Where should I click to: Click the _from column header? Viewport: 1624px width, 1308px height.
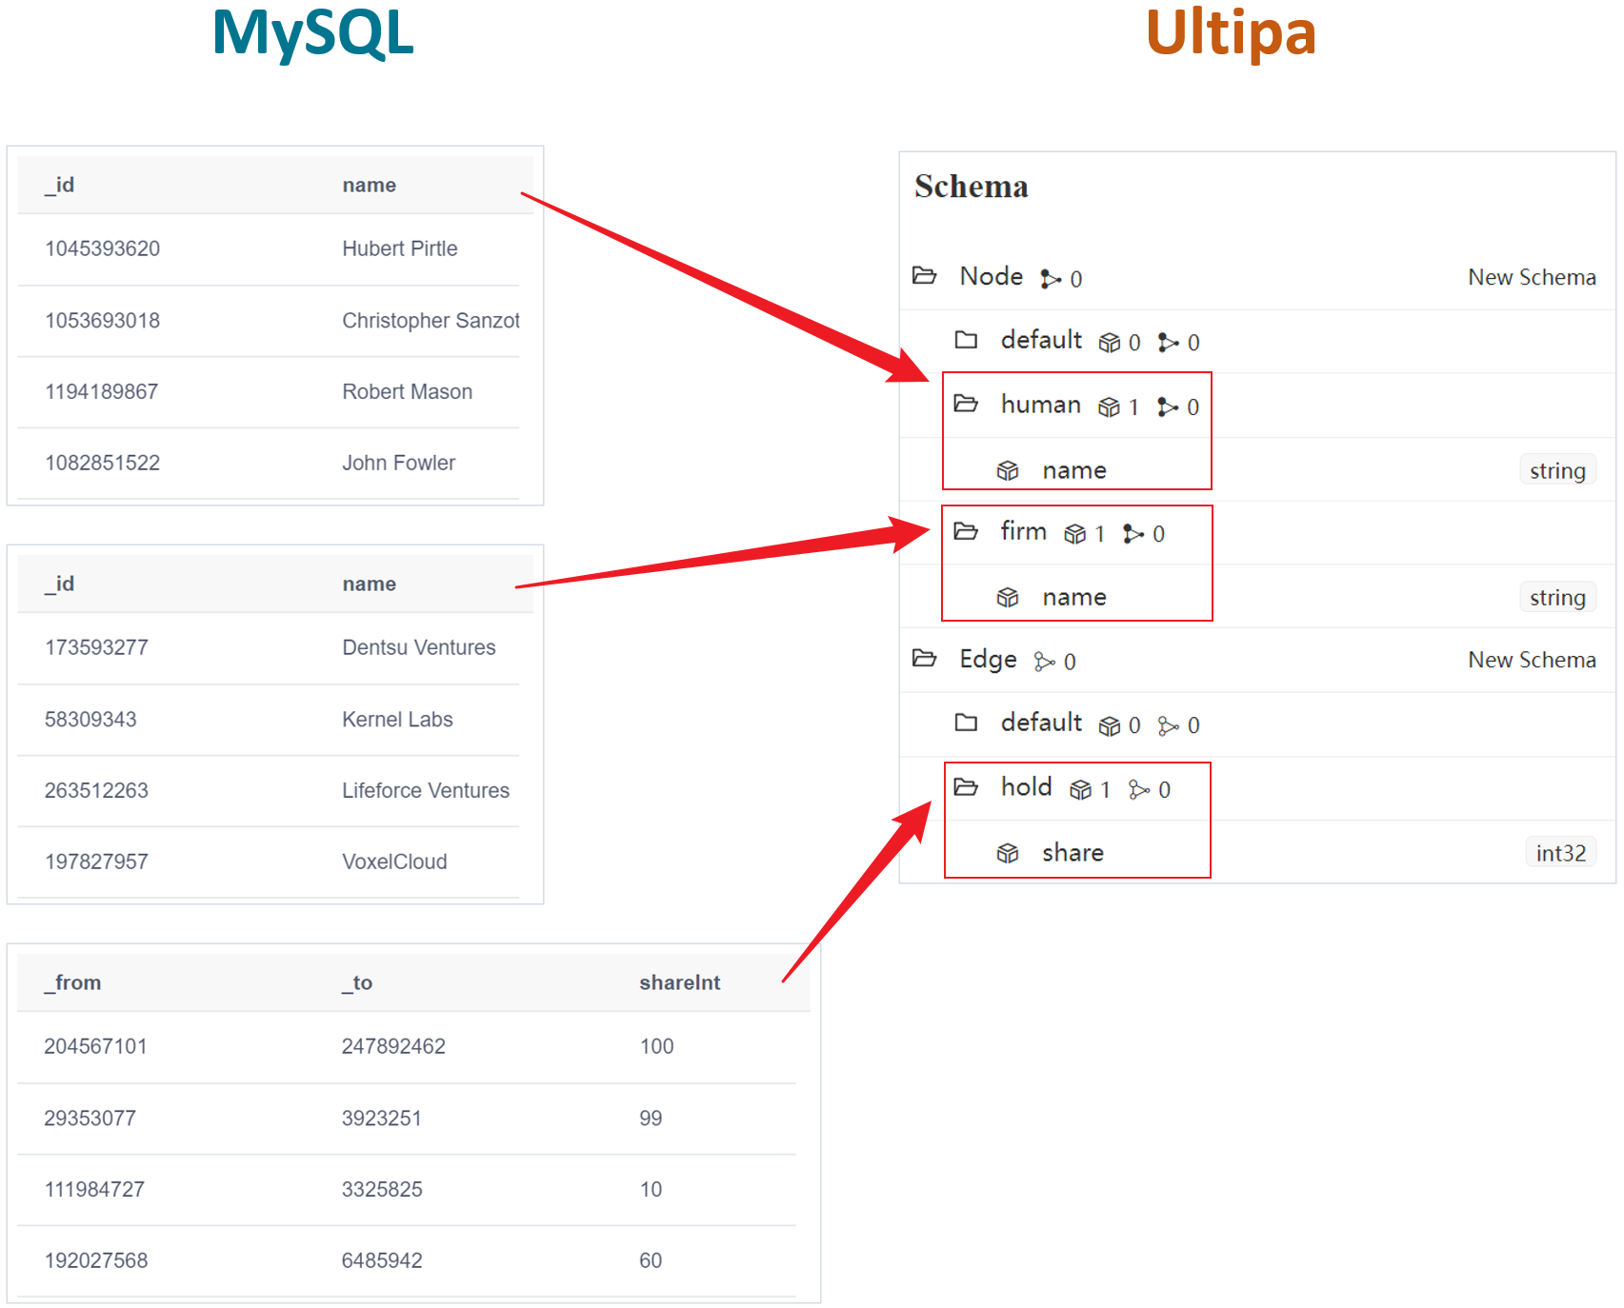click(x=72, y=982)
